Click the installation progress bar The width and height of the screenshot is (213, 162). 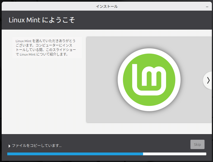106,154
